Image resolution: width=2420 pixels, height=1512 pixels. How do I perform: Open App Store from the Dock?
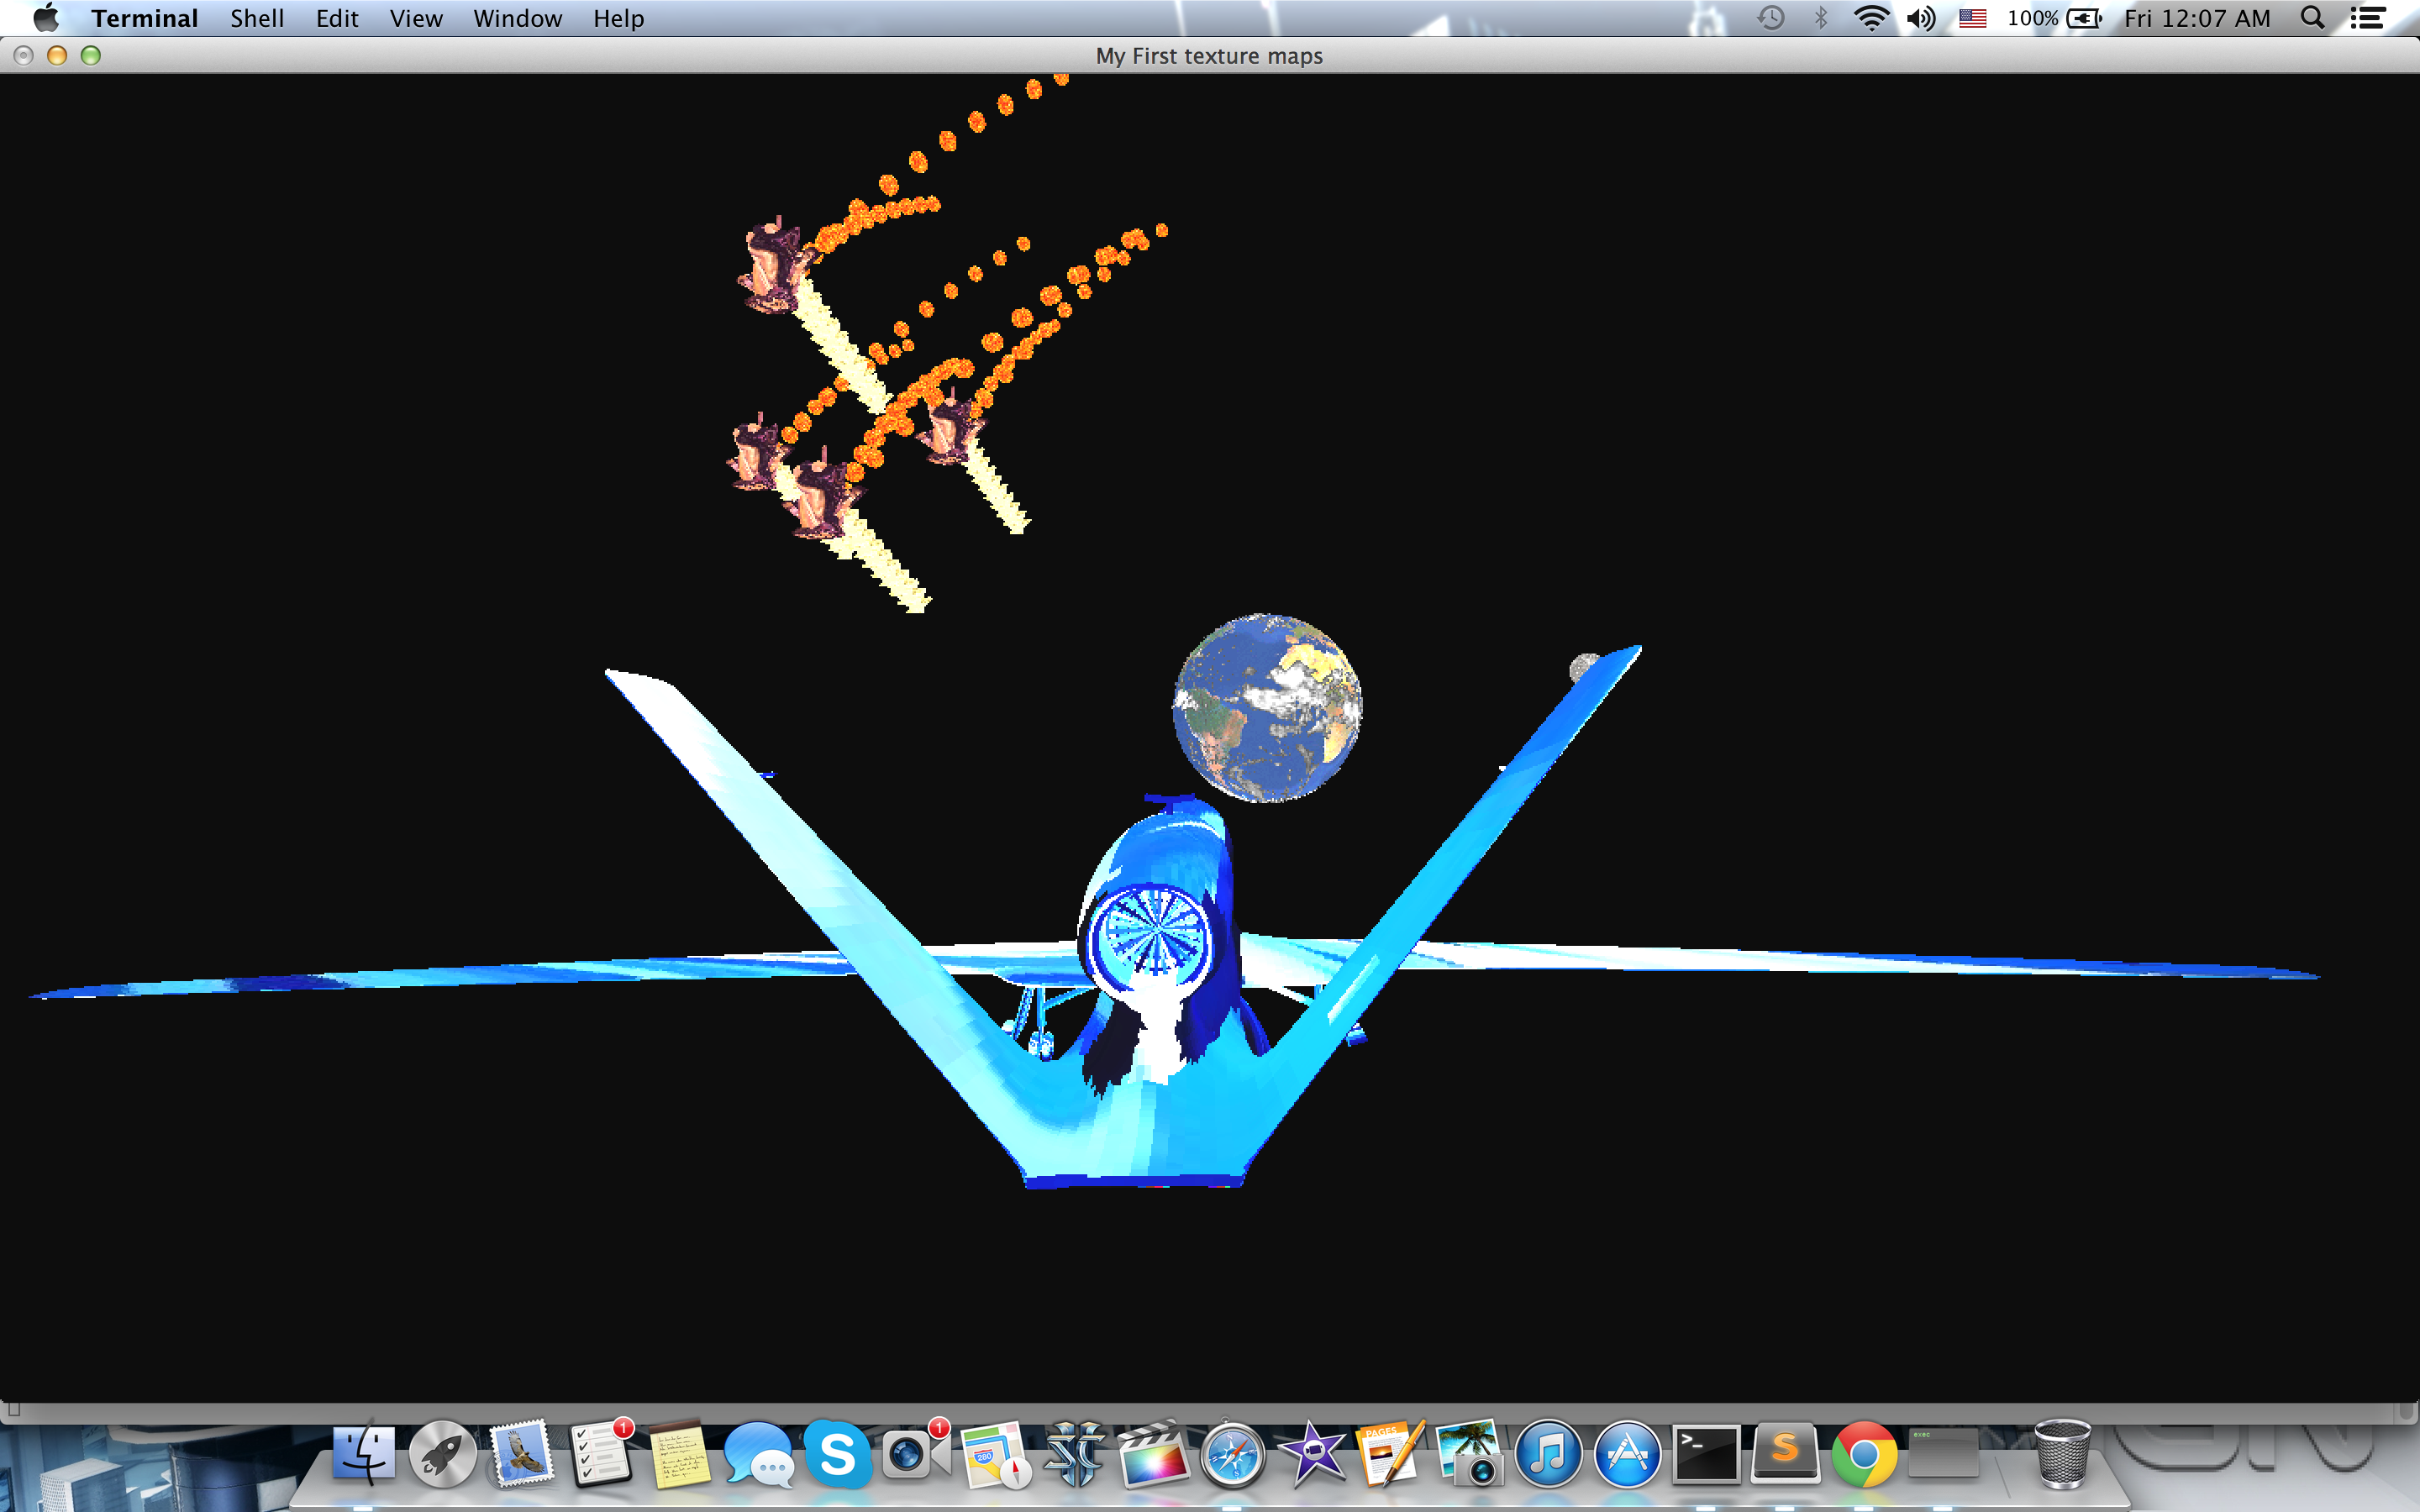[x=1627, y=1453]
